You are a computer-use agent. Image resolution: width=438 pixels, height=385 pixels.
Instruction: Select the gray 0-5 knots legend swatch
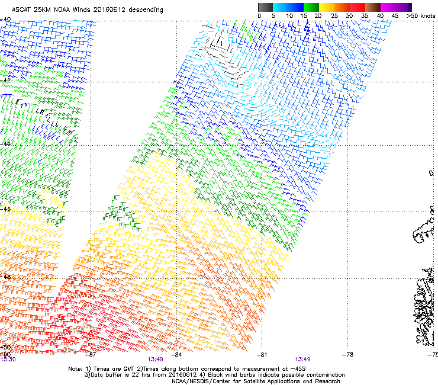coord(265,7)
